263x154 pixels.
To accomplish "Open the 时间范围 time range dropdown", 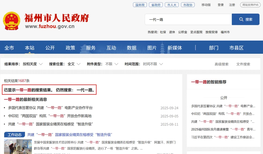I will [x=151, y=64].
